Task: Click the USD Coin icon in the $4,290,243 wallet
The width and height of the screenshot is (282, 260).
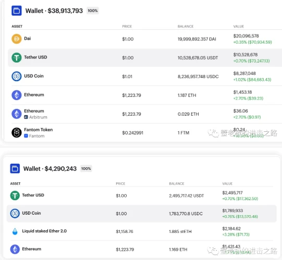Action: (15, 214)
